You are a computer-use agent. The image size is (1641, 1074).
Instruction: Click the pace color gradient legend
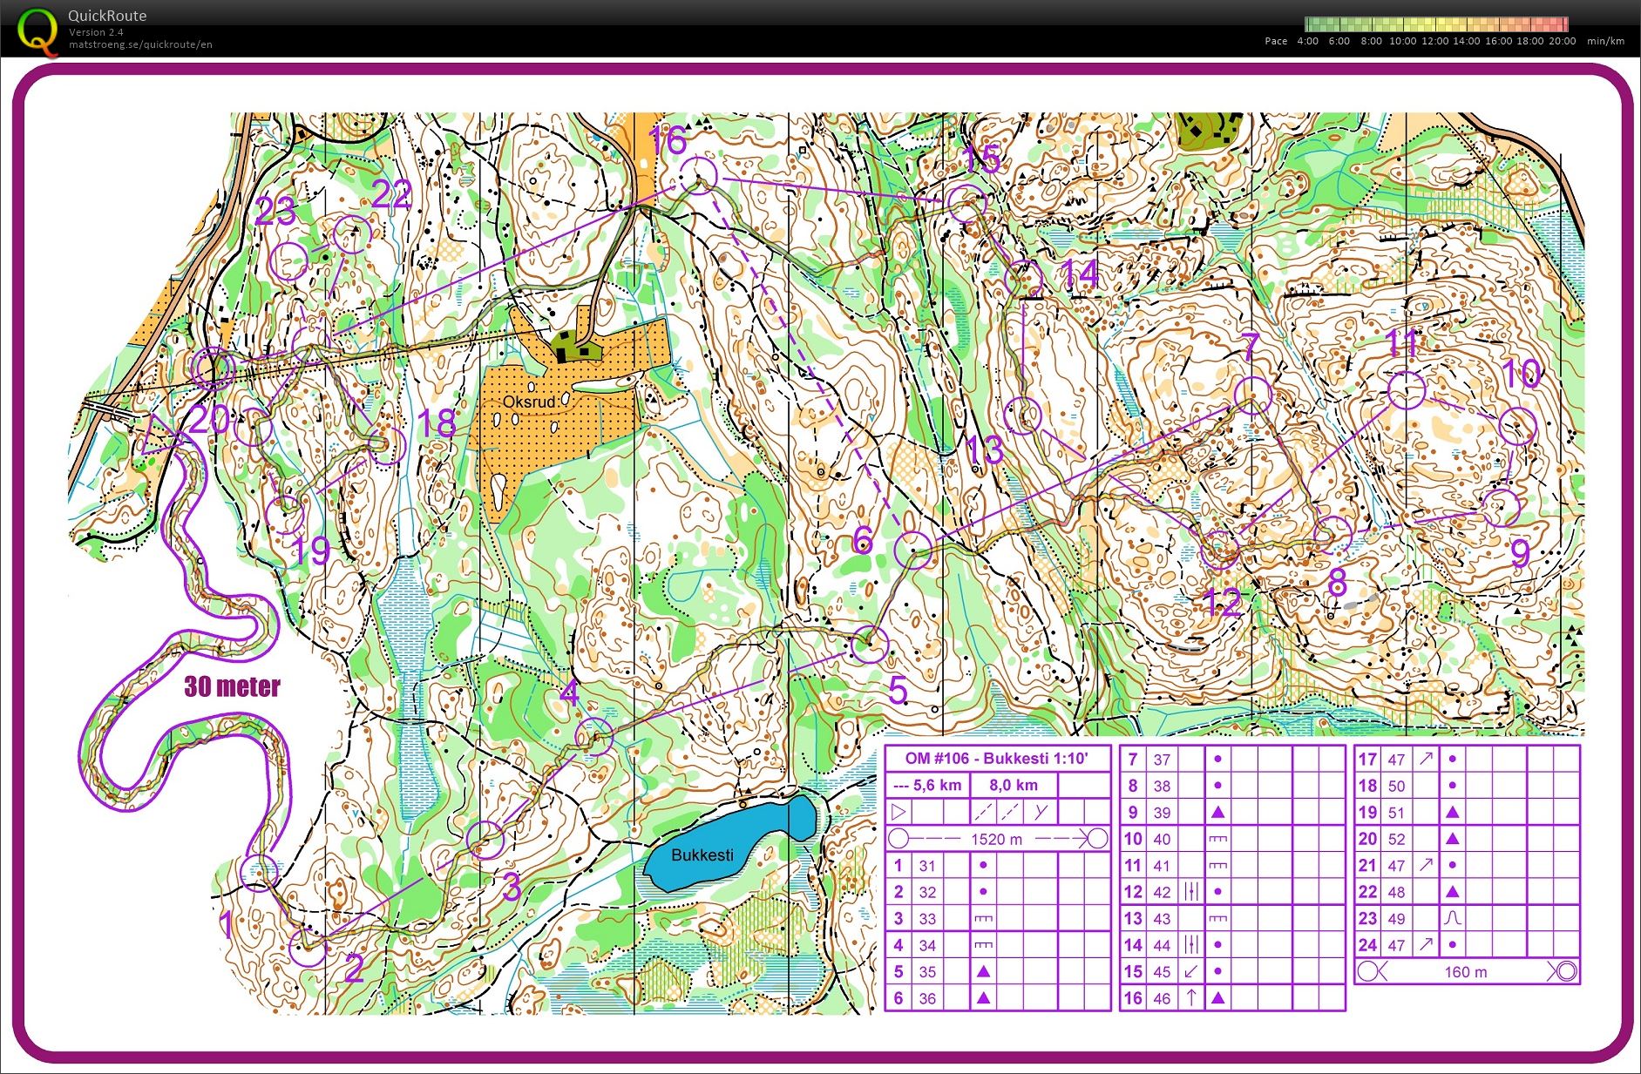click(1436, 24)
